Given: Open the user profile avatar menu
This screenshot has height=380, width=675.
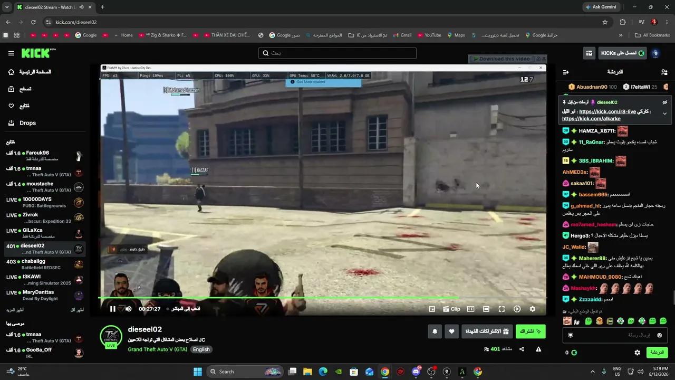Looking at the screenshot, I should click(655, 53).
